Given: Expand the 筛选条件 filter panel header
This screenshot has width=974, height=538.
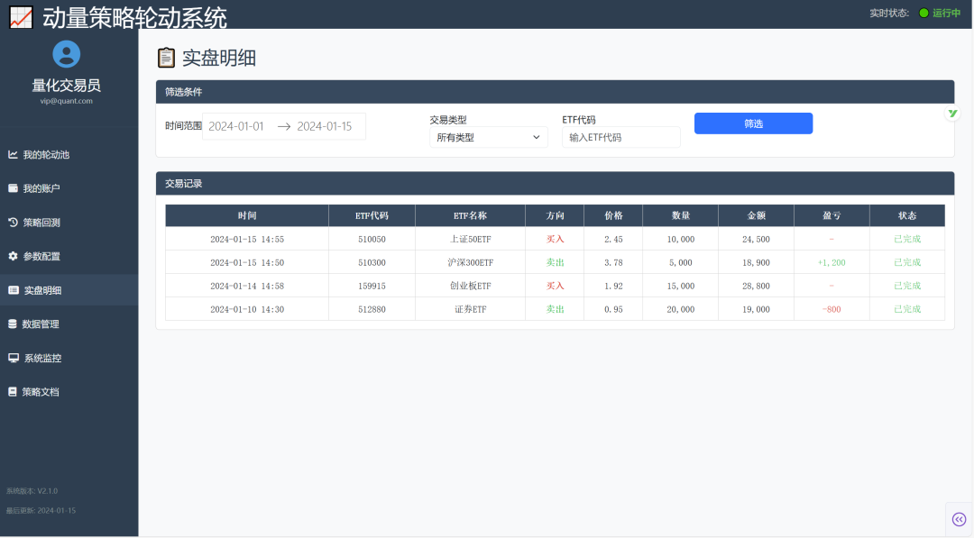Looking at the screenshot, I should [x=555, y=92].
